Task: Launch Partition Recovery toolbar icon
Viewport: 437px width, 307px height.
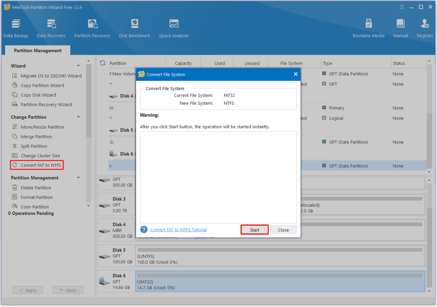Action: coord(92,28)
